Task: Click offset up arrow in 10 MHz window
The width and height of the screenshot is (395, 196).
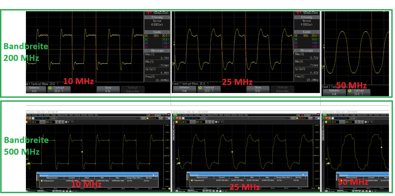Action: coord(63,122)
